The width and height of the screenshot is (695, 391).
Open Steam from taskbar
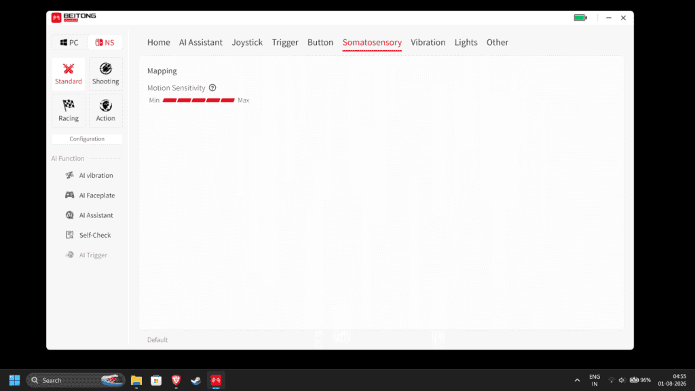196,380
